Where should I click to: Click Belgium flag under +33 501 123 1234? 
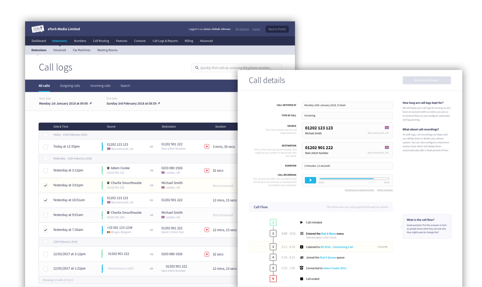tap(109, 232)
